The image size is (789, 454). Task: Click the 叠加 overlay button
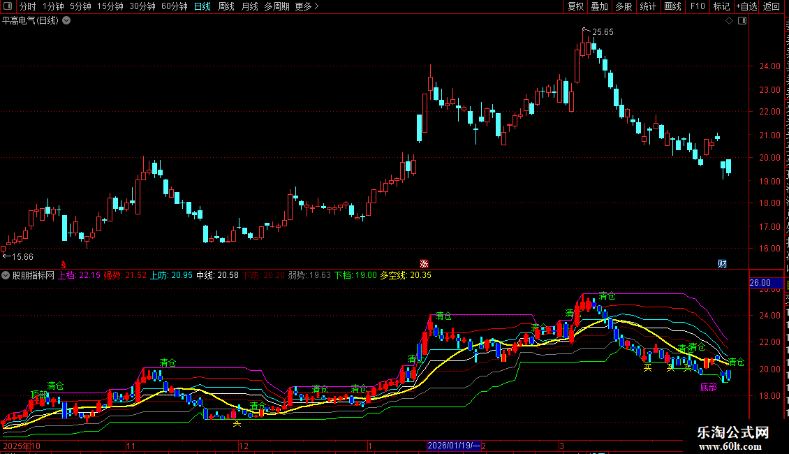599,6
